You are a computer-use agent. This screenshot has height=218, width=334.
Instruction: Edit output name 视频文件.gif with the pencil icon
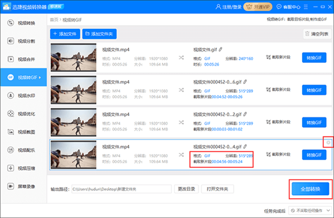coord(220,49)
